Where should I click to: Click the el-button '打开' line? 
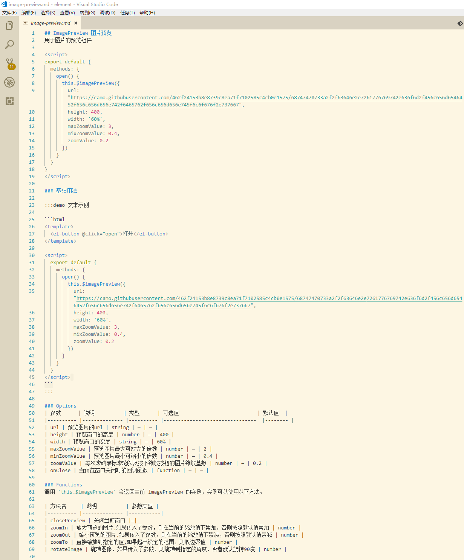pyautogui.click(x=109, y=234)
